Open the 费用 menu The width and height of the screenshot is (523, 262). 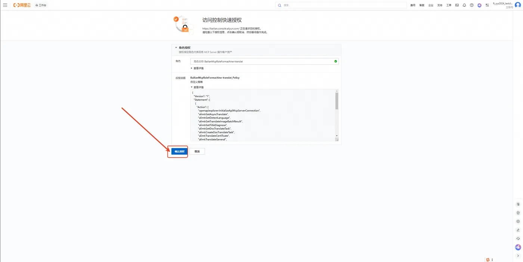pyautogui.click(x=413, y=5)
